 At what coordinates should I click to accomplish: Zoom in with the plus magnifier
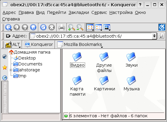click(71, 27)
